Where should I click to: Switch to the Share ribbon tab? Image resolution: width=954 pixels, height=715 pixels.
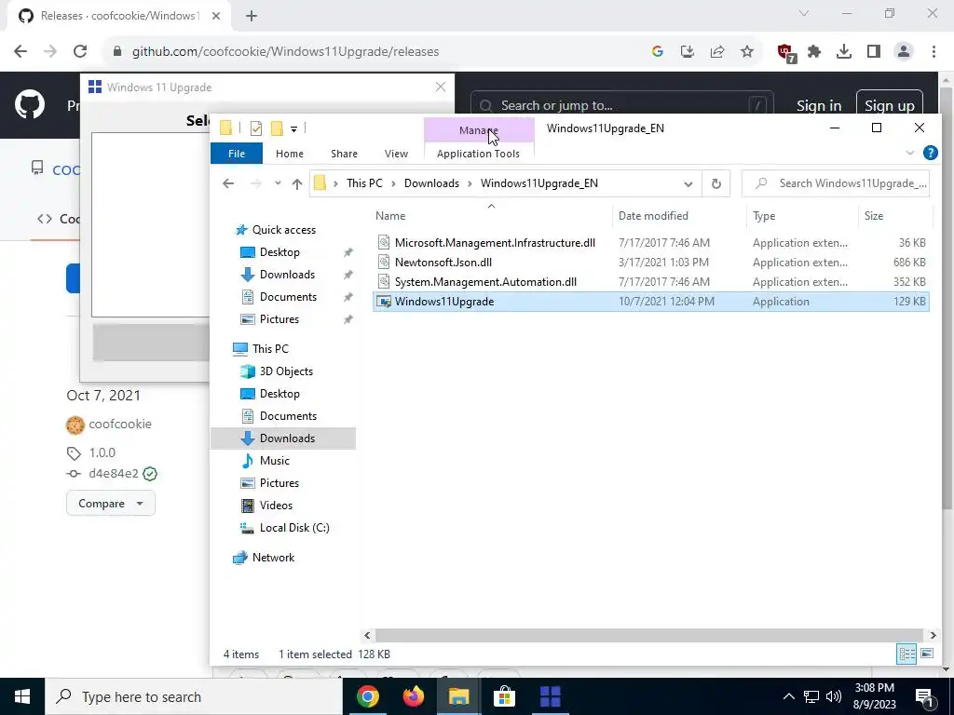click(x=345, y=154)
